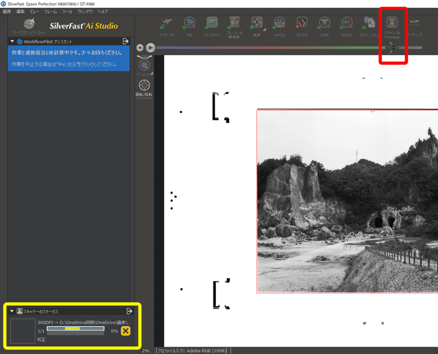
Task: Open Auto step options arrow
Action: pyautogui.click(x=264, y=29)
